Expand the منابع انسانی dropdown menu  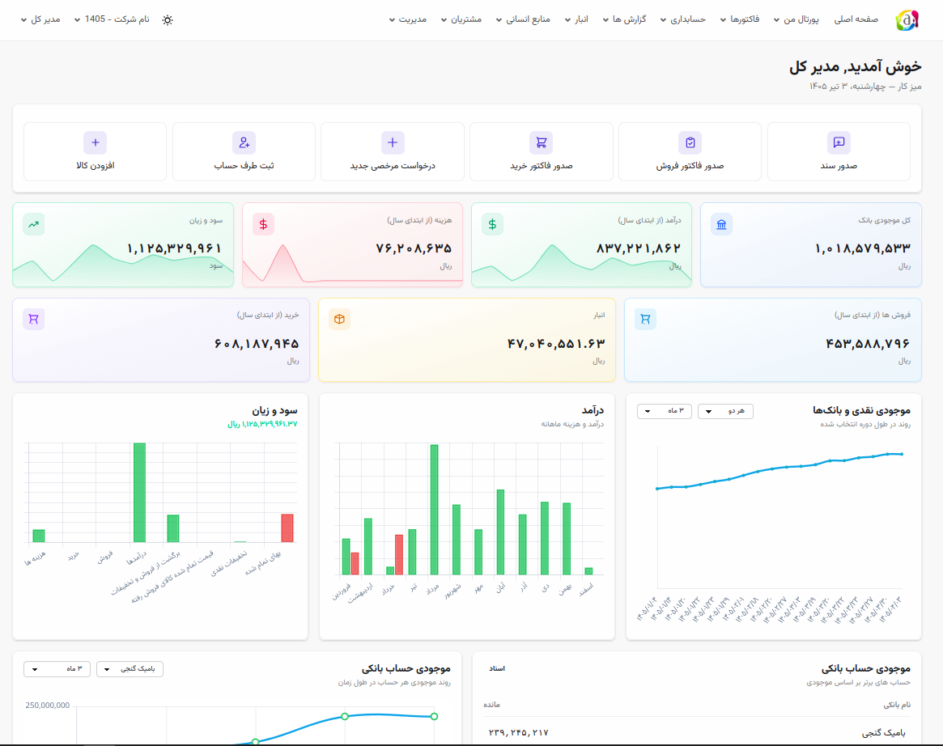point(523,19)
